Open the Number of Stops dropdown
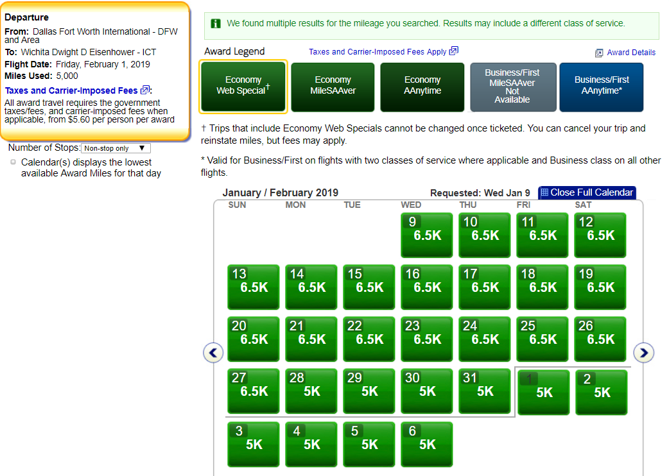 point(116,148)
